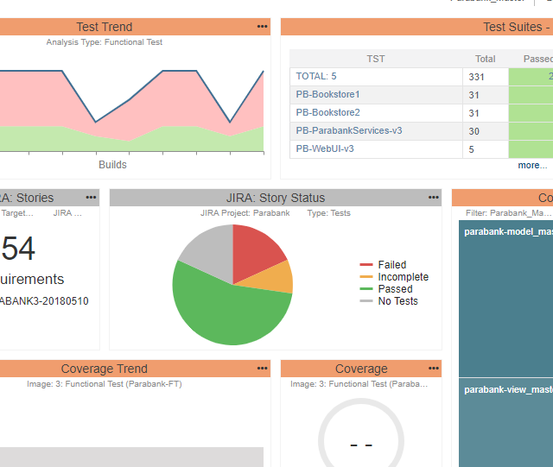This screenshot has width=553, height=467.
Task: Click the 'TOTAL: 5' row label
Action: click(x=316, y=76)
